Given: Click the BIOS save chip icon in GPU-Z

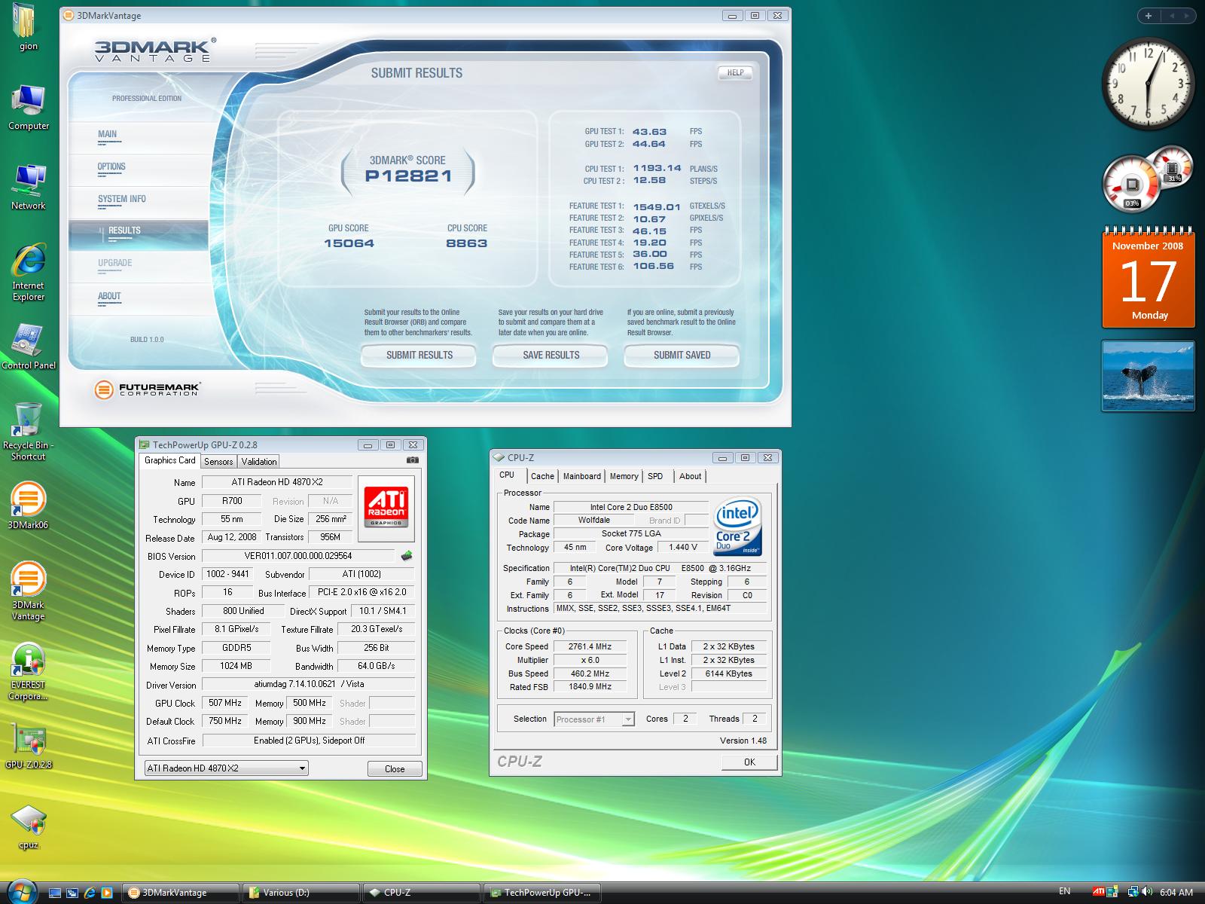Looking at the screenshot, I should (x=407, y=556).
